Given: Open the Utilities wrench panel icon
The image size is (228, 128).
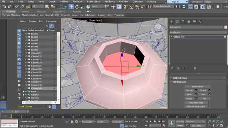Looking at the screenshot, I should pyautogui.click(x=200, y=22).
